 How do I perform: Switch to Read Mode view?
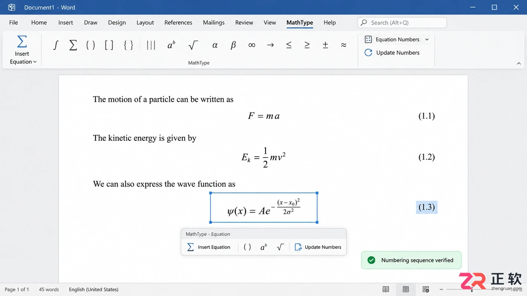386,289
